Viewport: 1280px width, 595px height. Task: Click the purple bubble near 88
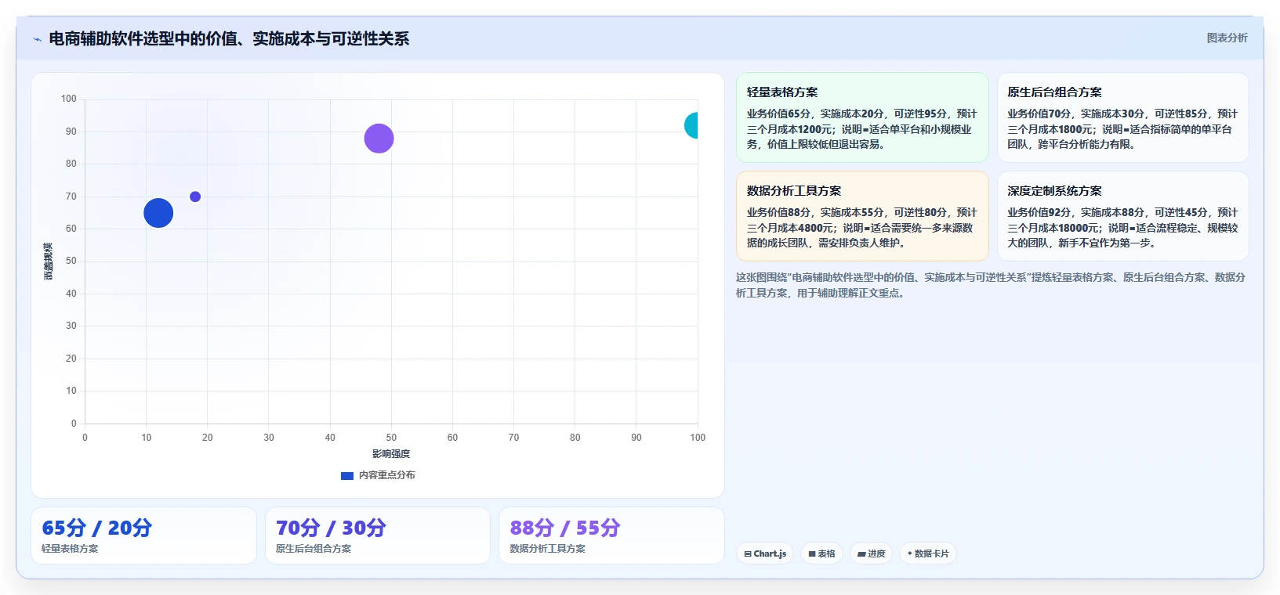[x=379, y=139]
